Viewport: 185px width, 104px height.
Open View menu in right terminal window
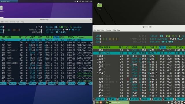click(x=103, y=30)
